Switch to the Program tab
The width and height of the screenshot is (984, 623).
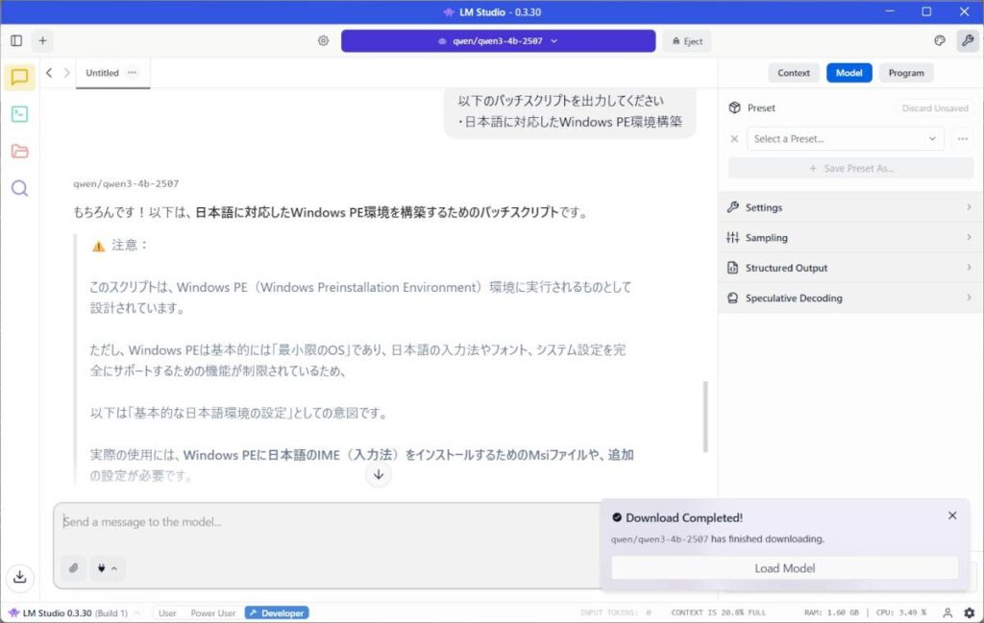tap(905, 73)
